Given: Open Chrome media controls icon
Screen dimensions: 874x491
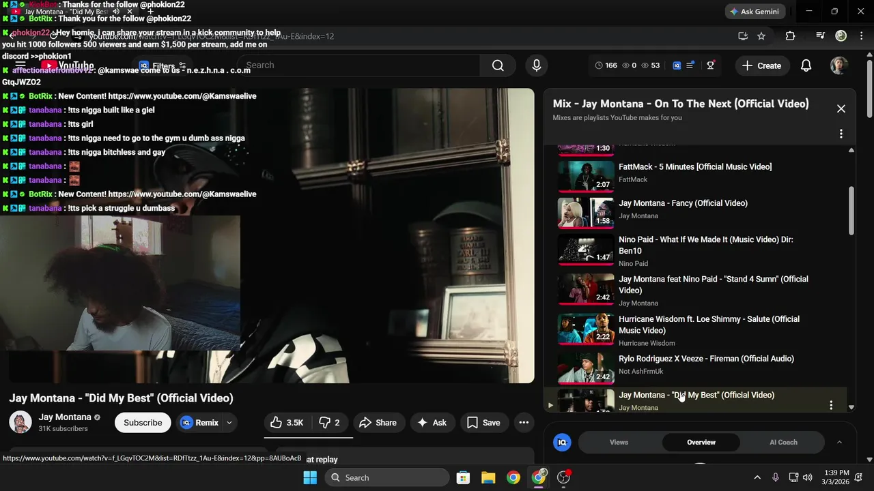Looking at the screenshot, I should click(821, 36).
